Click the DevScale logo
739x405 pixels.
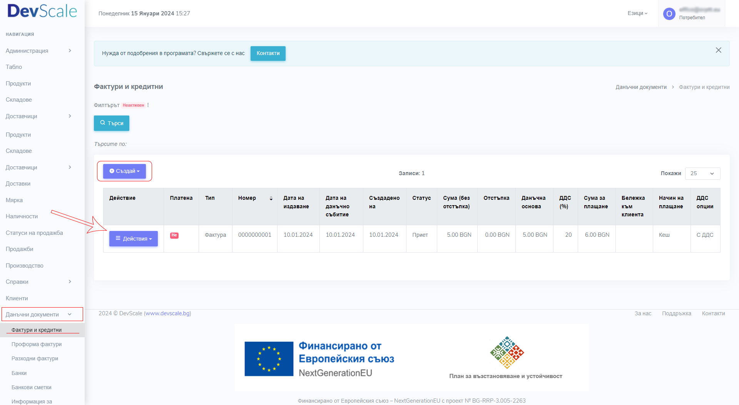42,11
